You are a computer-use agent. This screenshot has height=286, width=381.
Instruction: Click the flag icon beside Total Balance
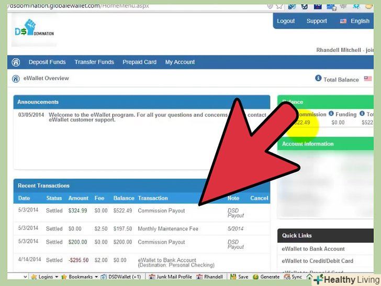[x=367, y=79]
